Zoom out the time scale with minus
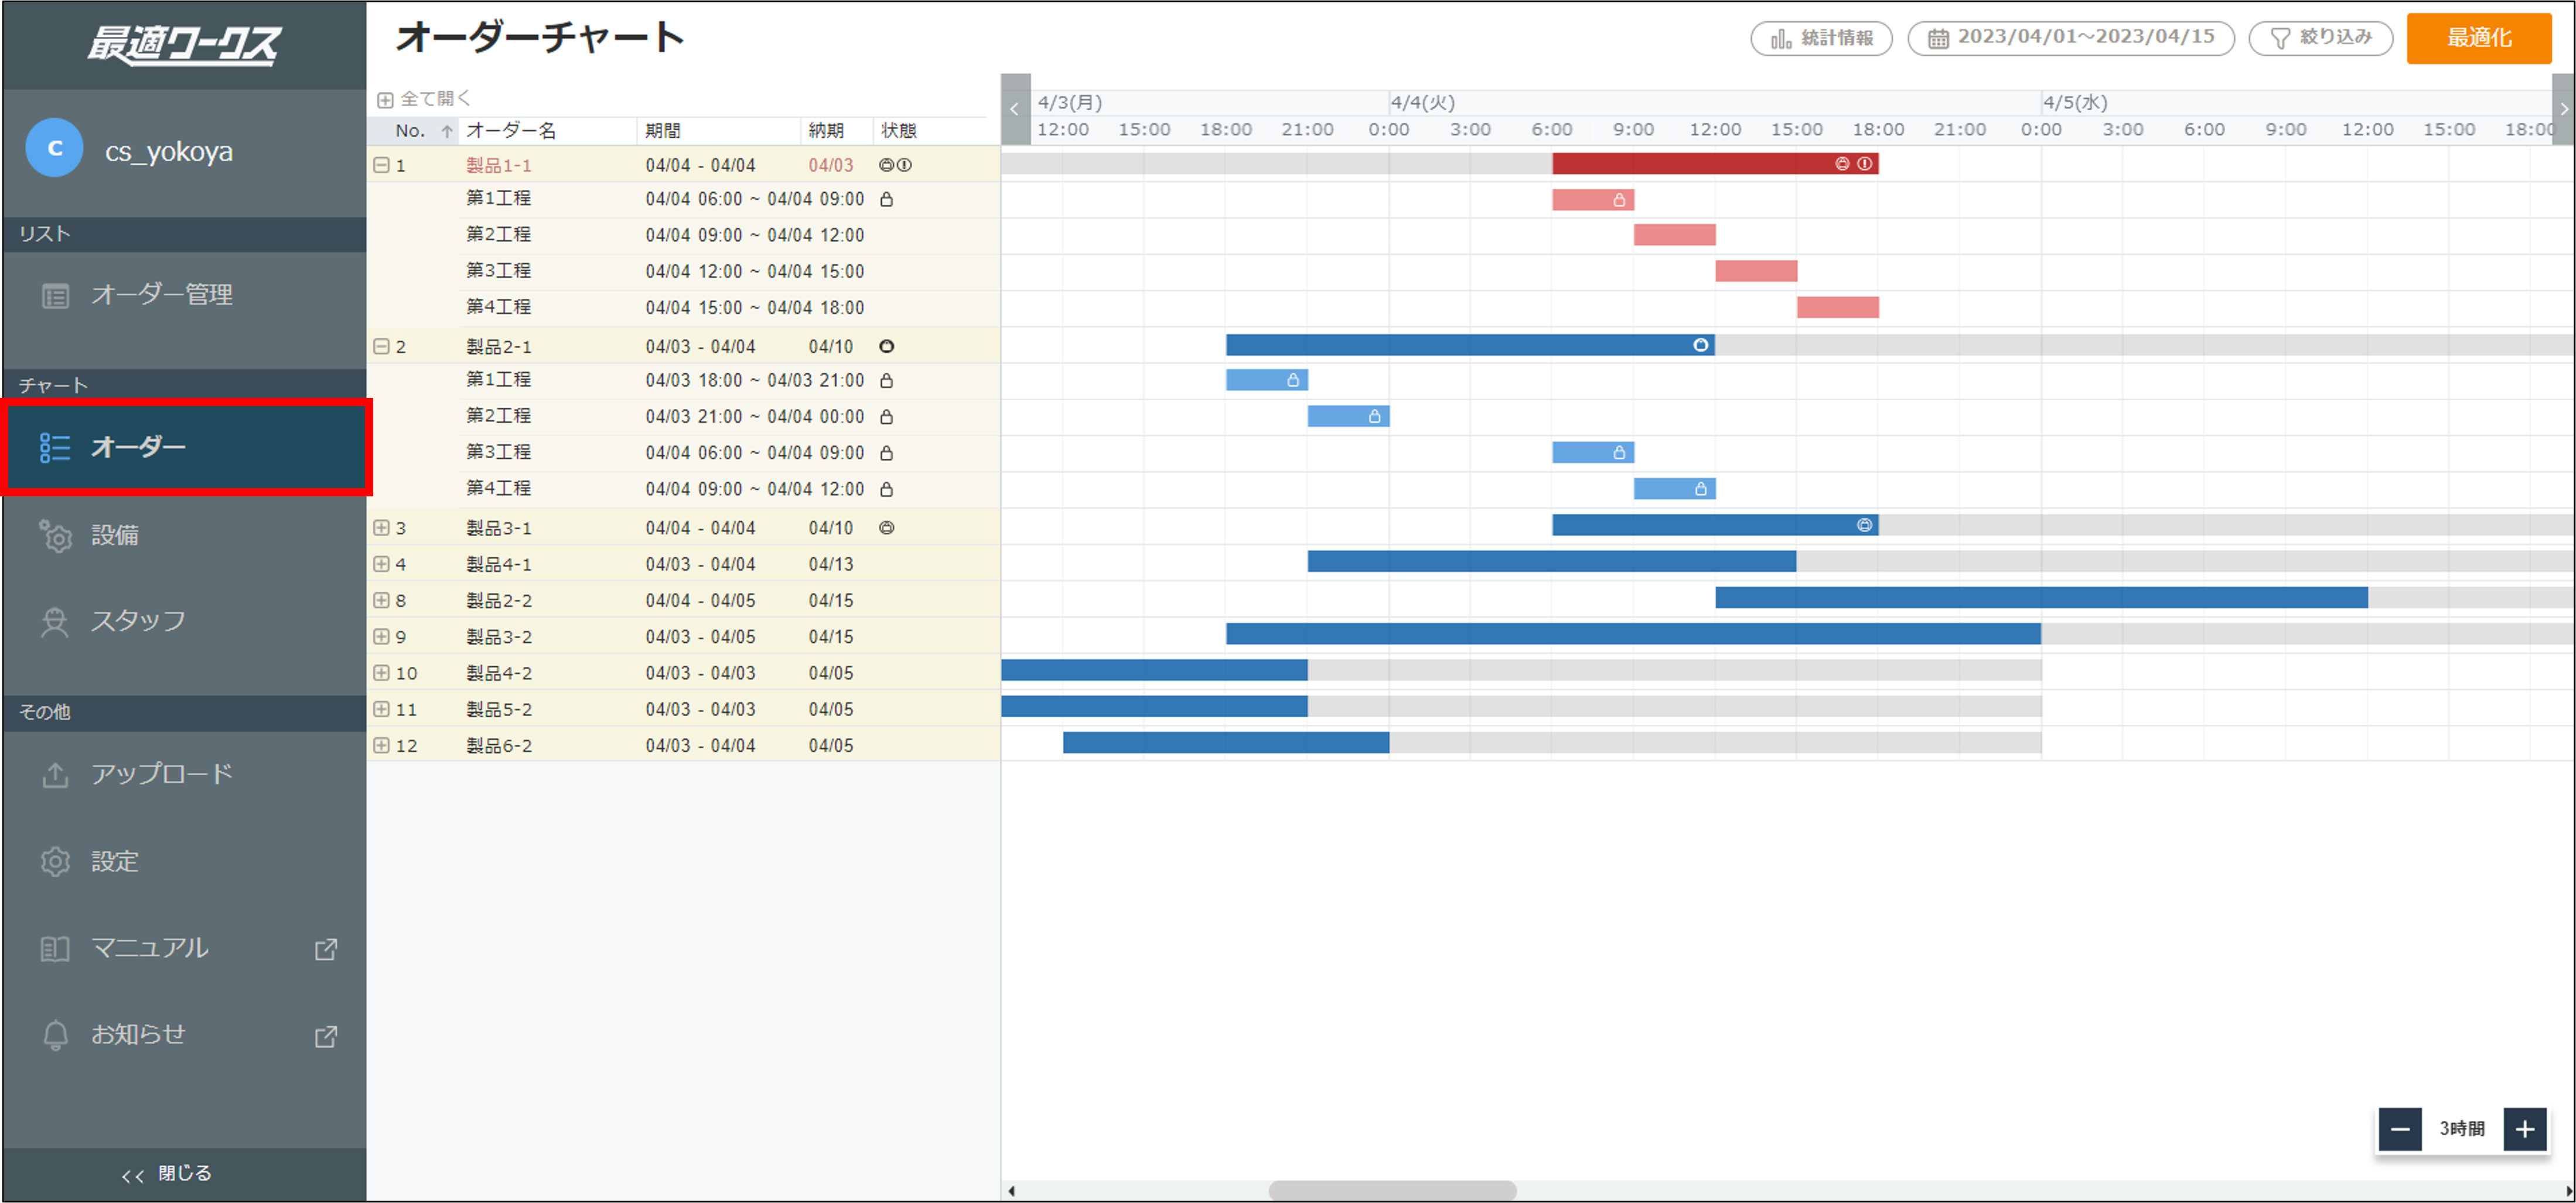Screen dimensions: 2576x1203 (x=2399, y=1130)
